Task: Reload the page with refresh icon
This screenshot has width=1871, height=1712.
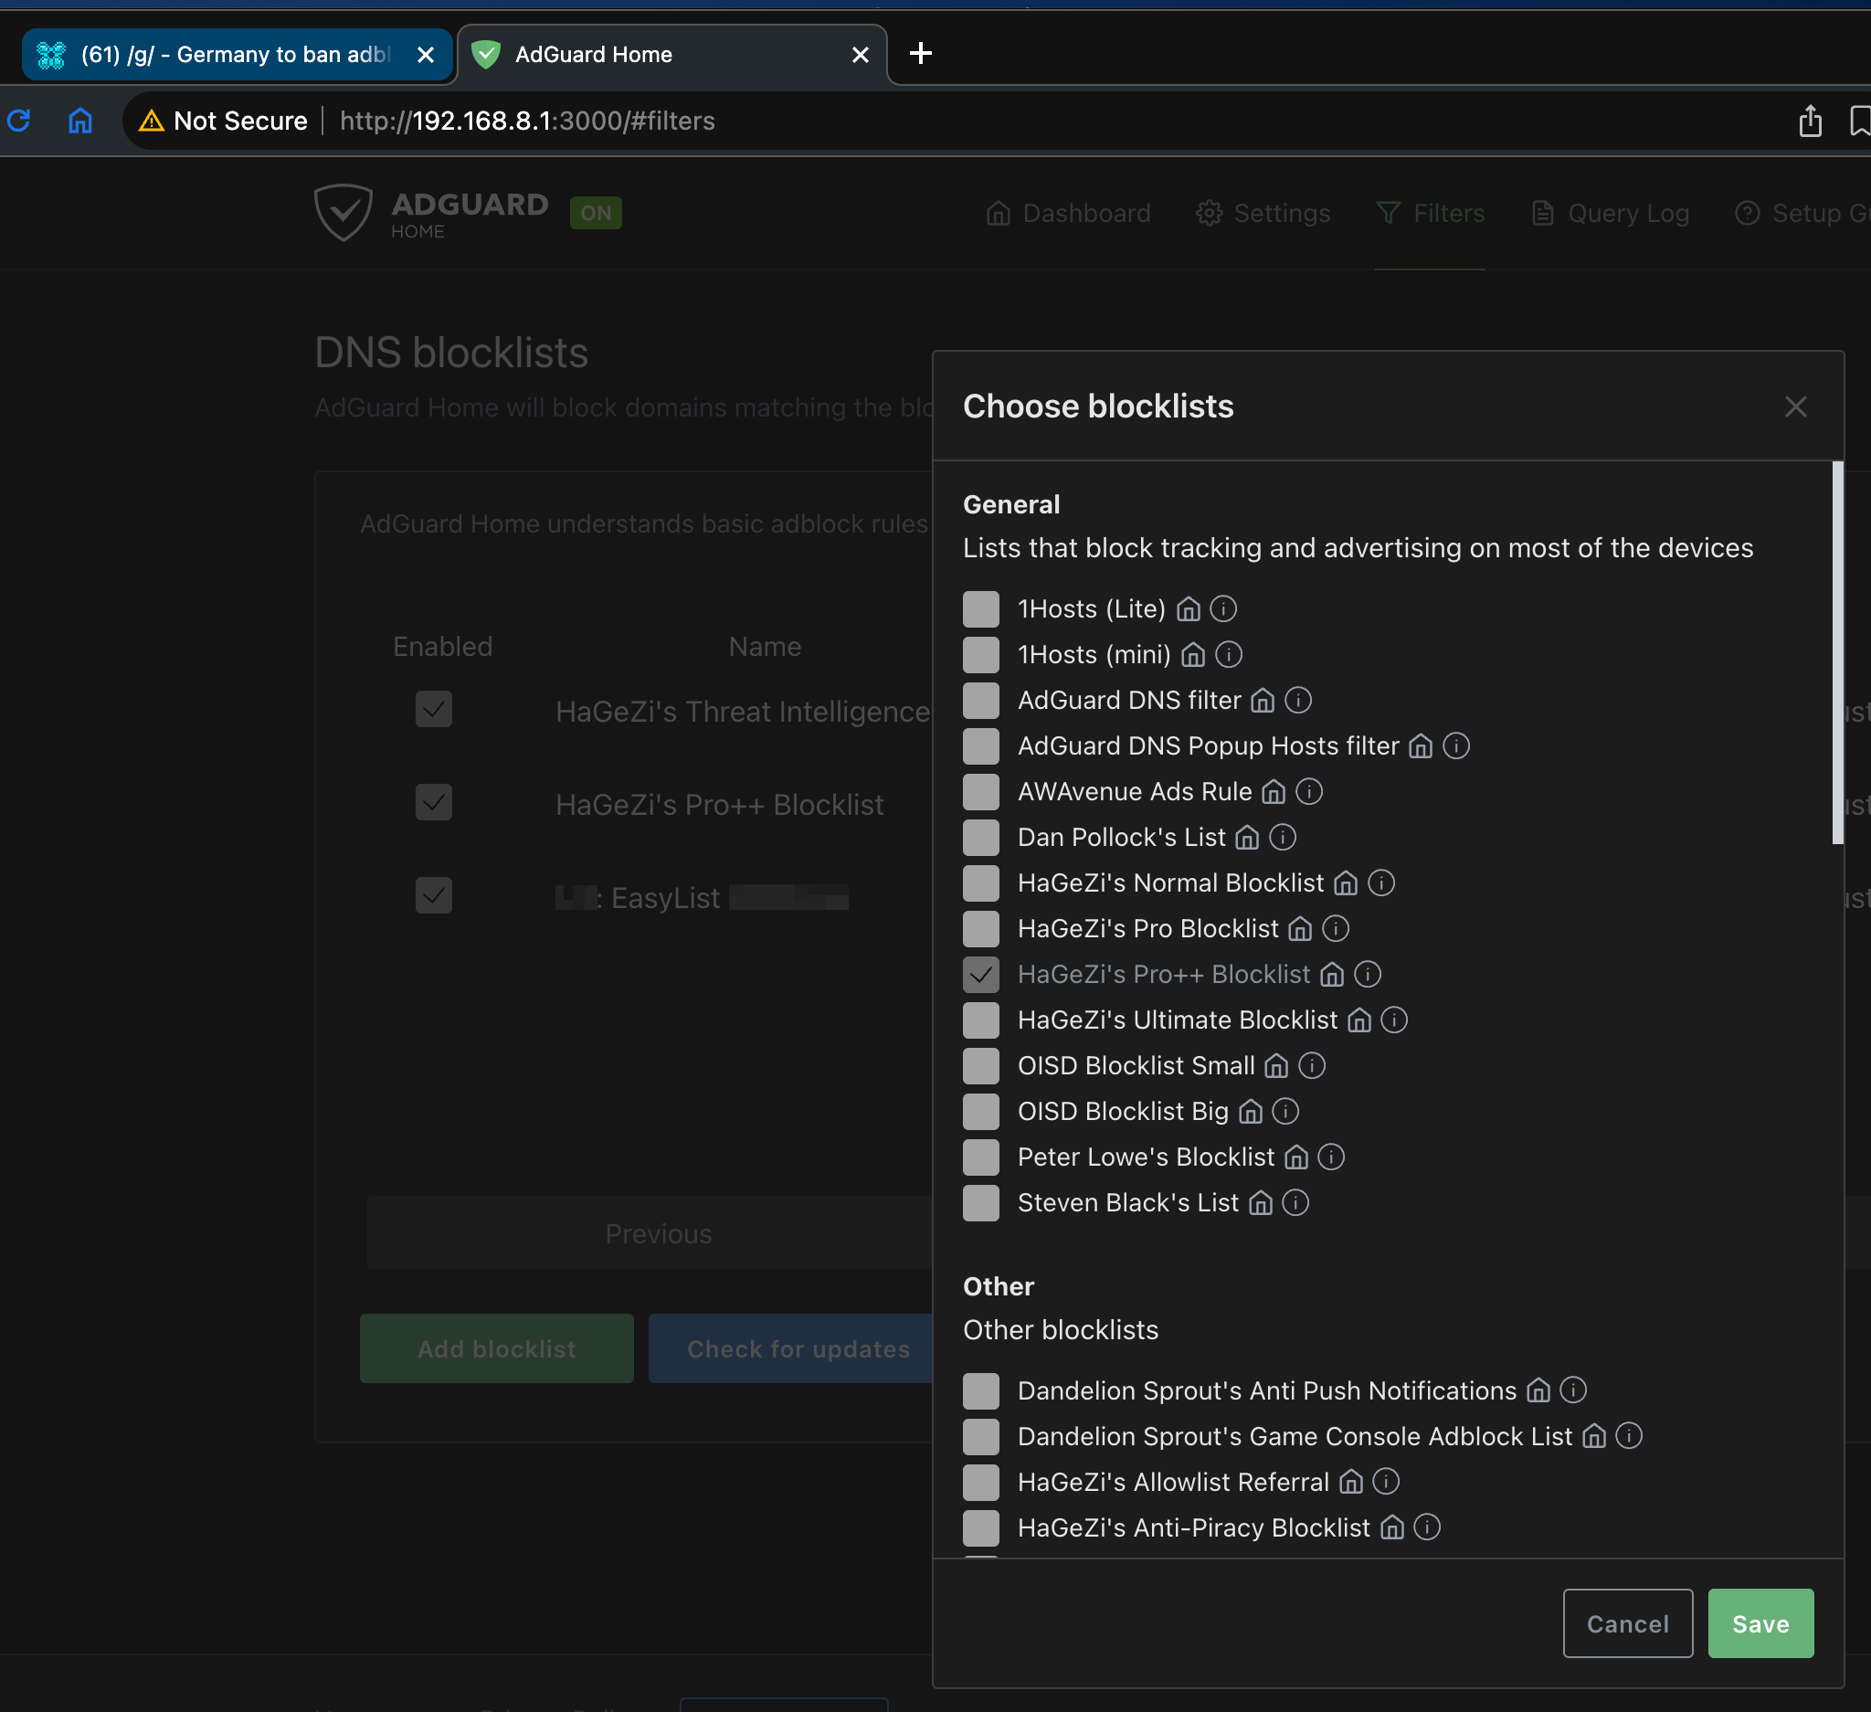Action: 19,121
